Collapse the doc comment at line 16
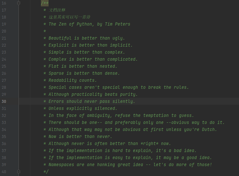 [x=19, y=3]
